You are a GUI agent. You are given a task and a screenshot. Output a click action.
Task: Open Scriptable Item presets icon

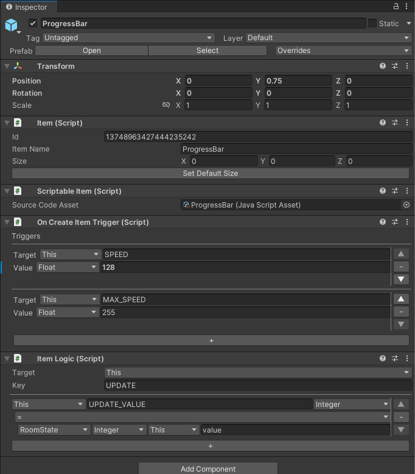tap(395, 191)
